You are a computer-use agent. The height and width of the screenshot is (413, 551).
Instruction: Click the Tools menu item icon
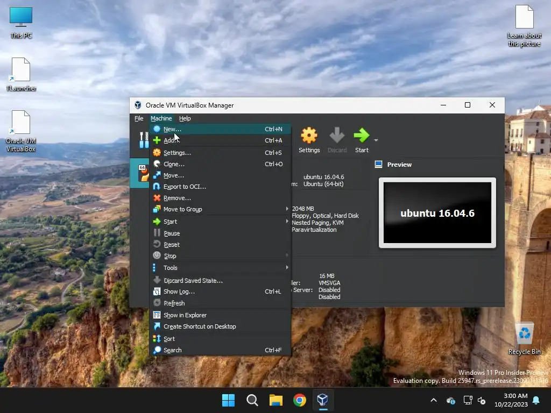[x=154, y=268]
